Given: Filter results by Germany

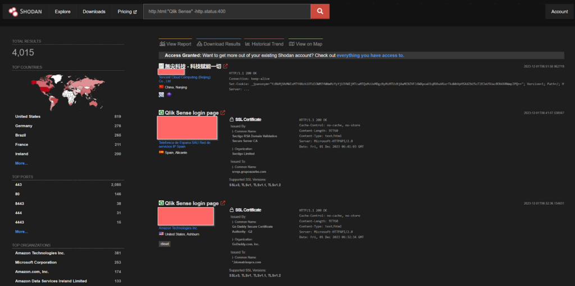Looking at the screenshot, I should point(68,126).
